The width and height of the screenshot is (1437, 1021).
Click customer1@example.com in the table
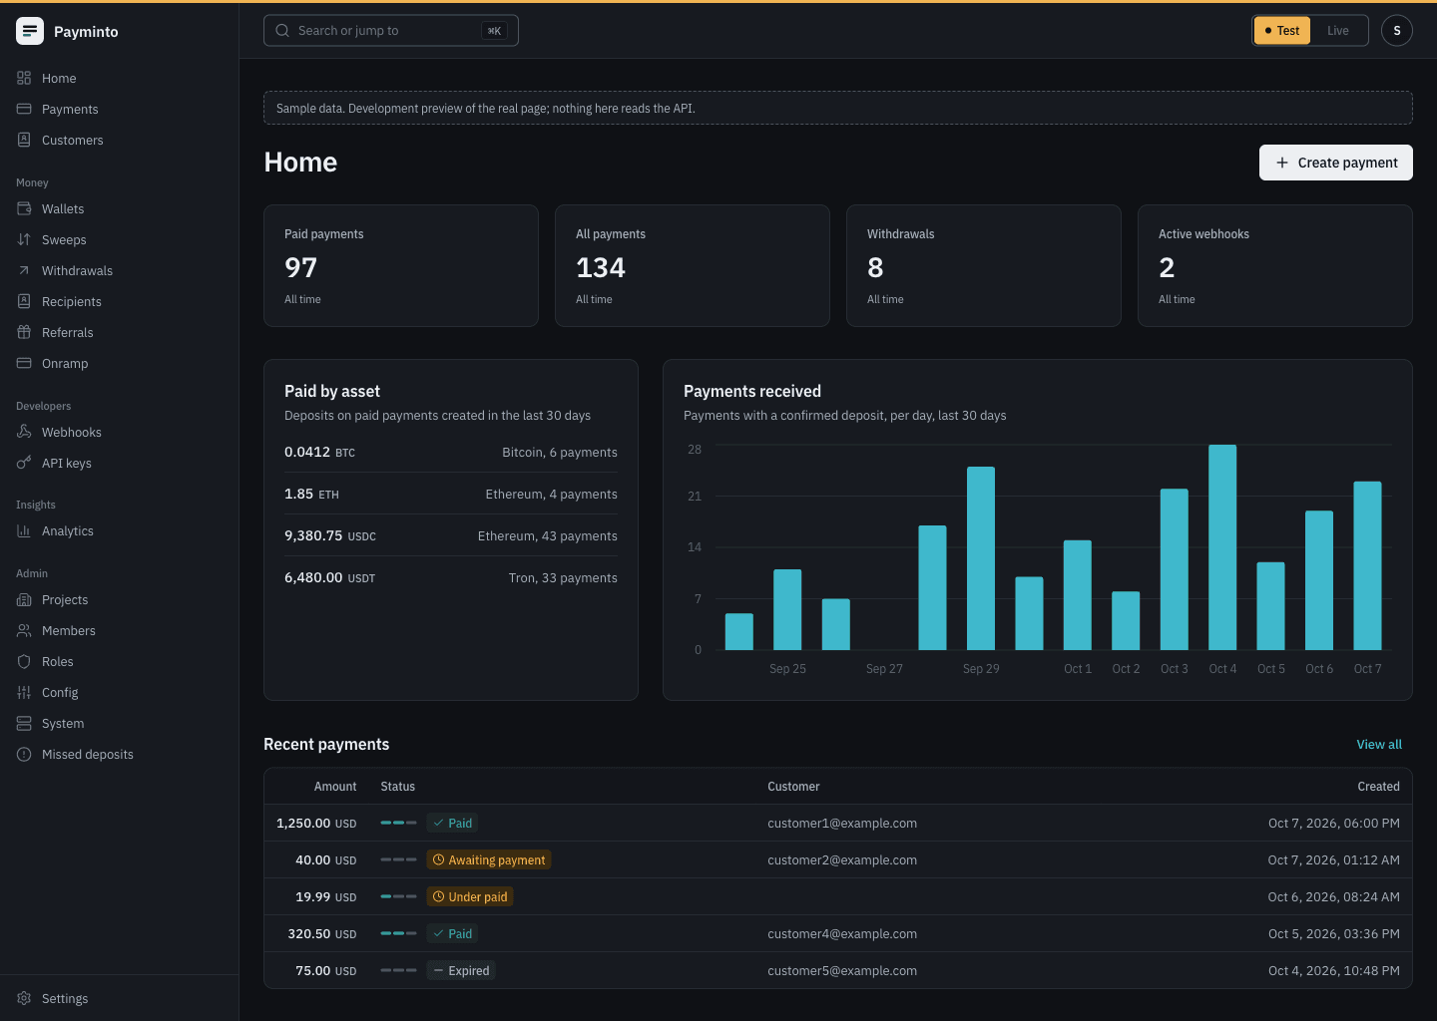pyautogui.click(x=842, y=823)
